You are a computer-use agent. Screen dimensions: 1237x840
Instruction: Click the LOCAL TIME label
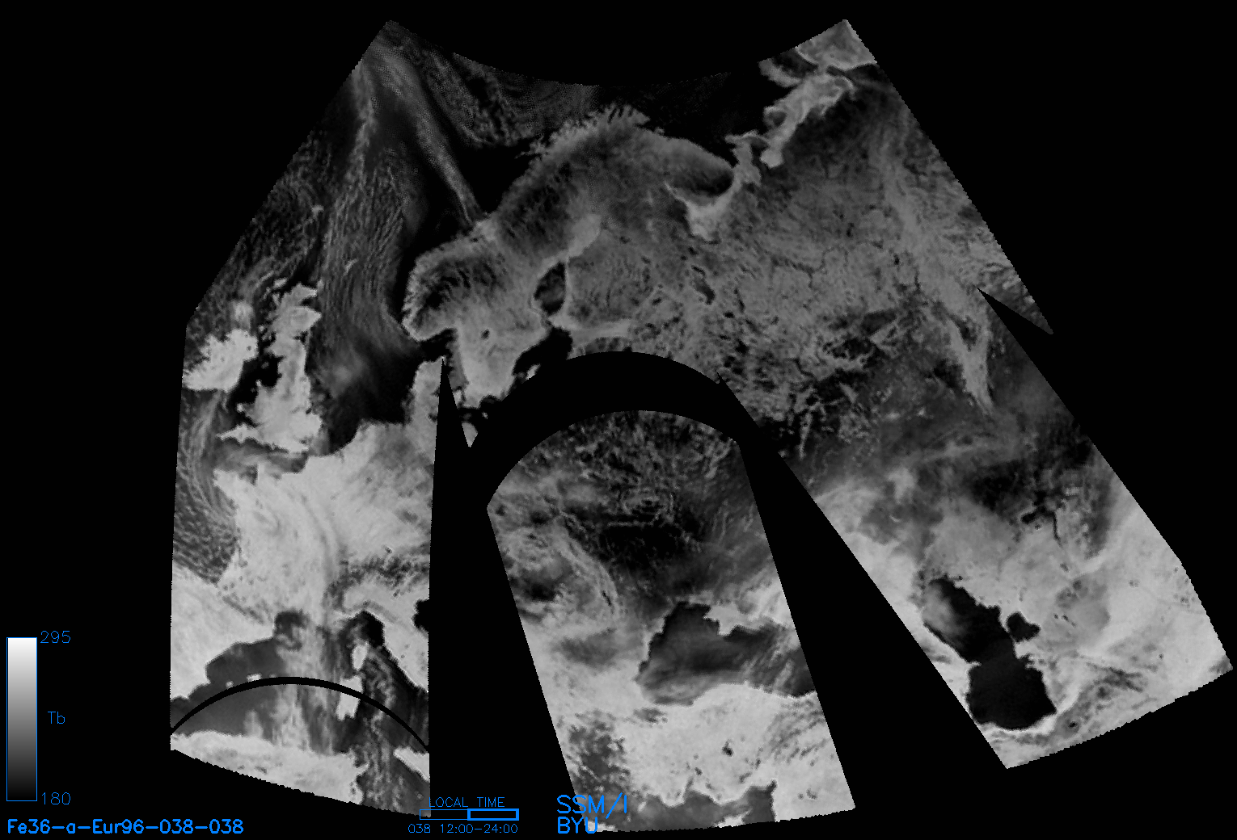click(x=467, y=802)
